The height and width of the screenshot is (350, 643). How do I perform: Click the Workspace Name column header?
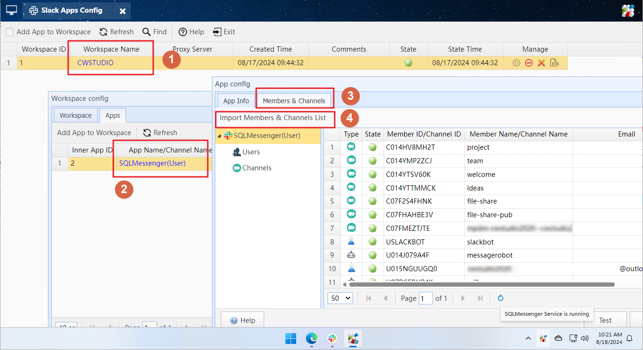tap(111, 49)
